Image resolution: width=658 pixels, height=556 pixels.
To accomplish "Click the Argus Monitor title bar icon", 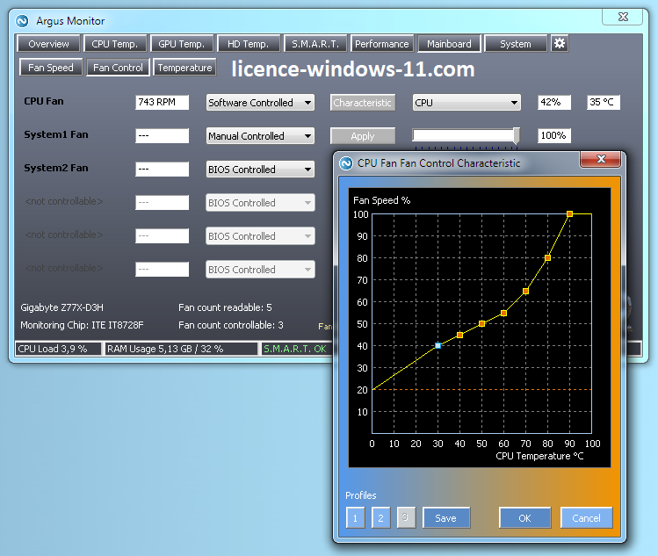I will (23, 20).
